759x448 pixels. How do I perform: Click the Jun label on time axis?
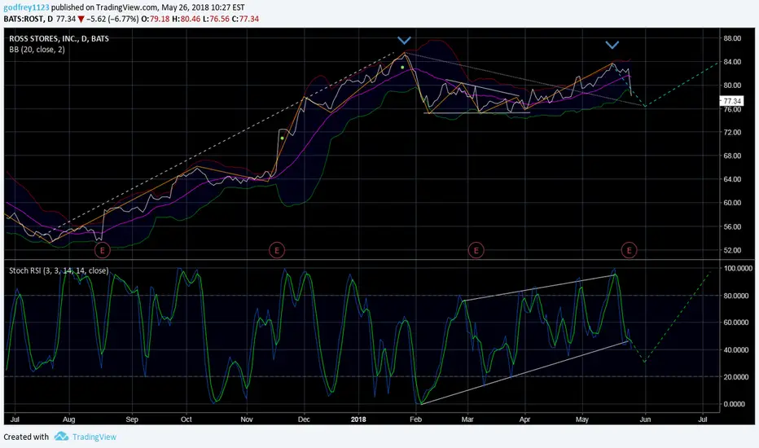tap(645, 419)
